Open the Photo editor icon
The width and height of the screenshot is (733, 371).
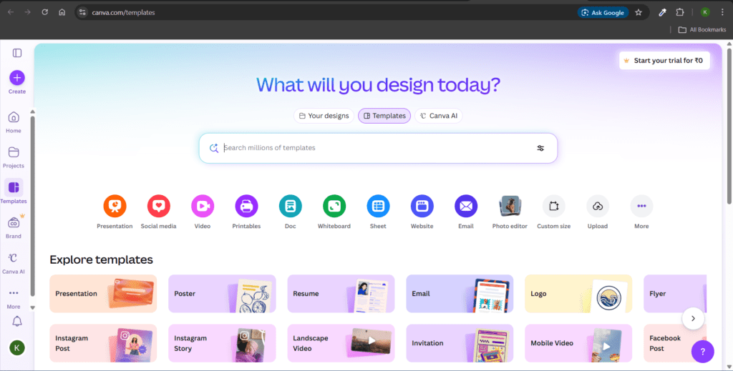click(x=510, y=206)
